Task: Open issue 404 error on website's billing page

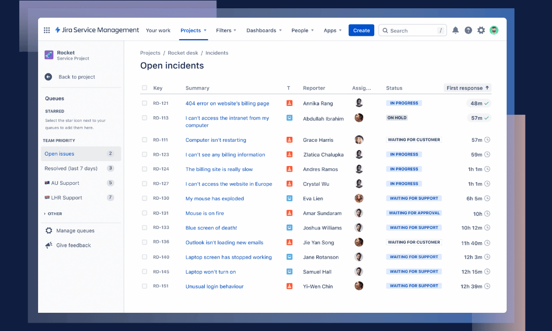Action: (x=227, y=103)
